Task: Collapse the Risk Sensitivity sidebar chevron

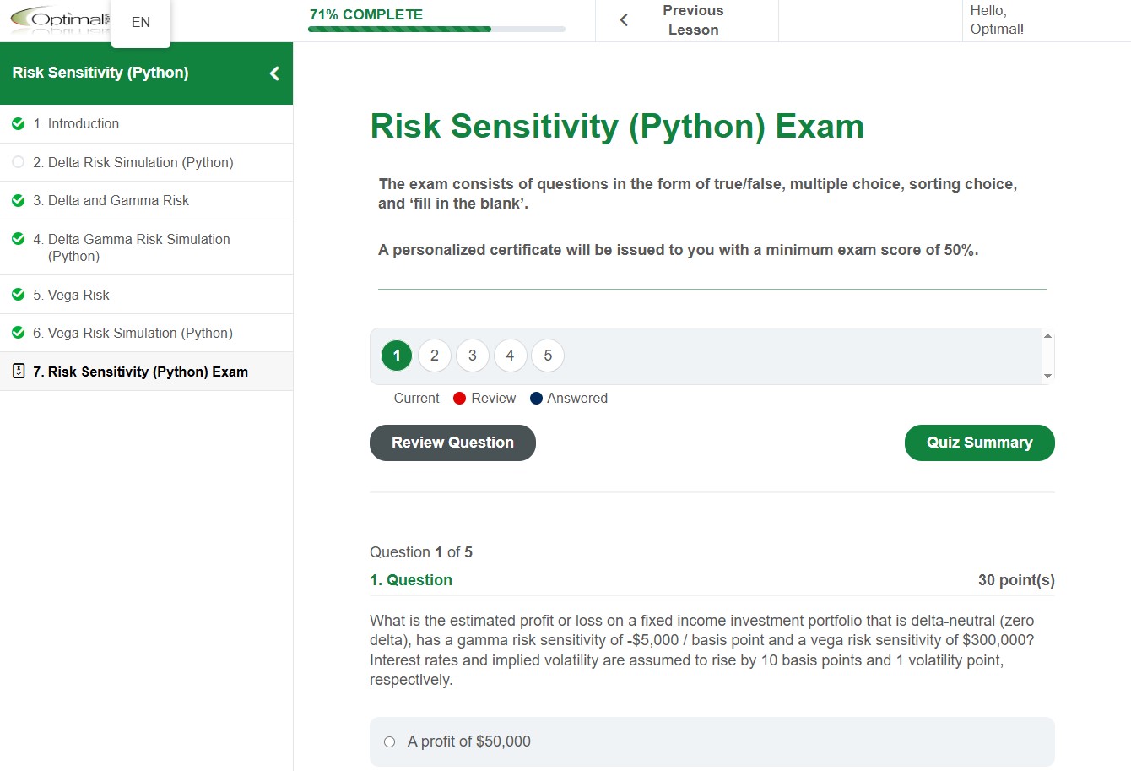Action: [x=274, y=73]
